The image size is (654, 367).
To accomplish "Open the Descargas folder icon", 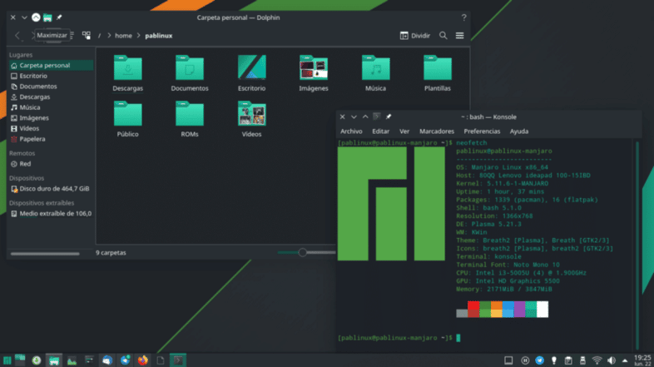I will click(127, 67).
